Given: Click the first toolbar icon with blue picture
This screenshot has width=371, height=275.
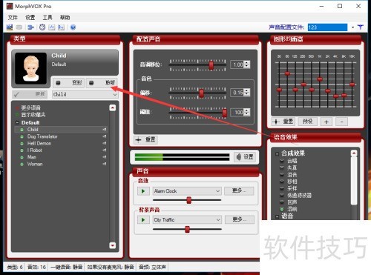Looking at the screenshot, I should (x=10, y=27).
